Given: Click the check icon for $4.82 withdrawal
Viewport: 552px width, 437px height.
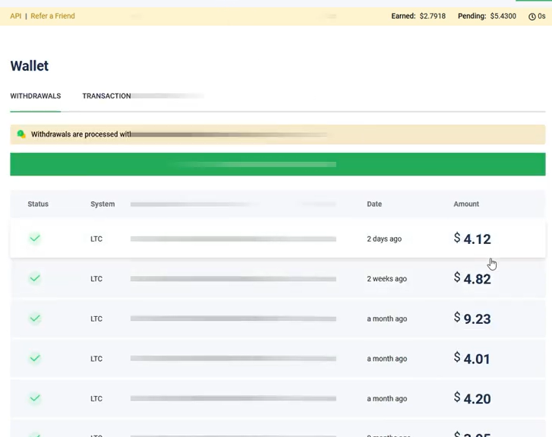Looking at the screenshot, I should click(x=35, y=279).
